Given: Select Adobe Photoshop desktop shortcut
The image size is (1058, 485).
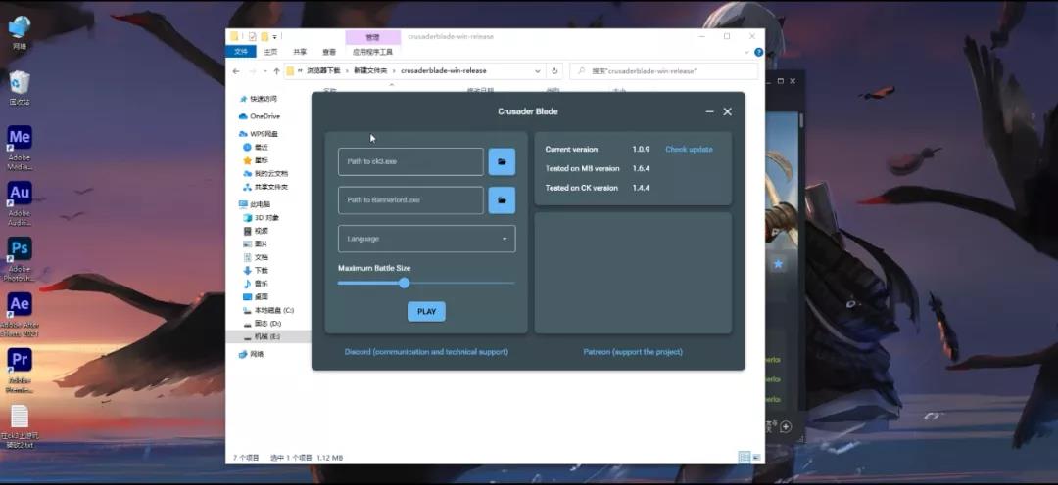Looking at the screenshot, I should tap(20, 259).
